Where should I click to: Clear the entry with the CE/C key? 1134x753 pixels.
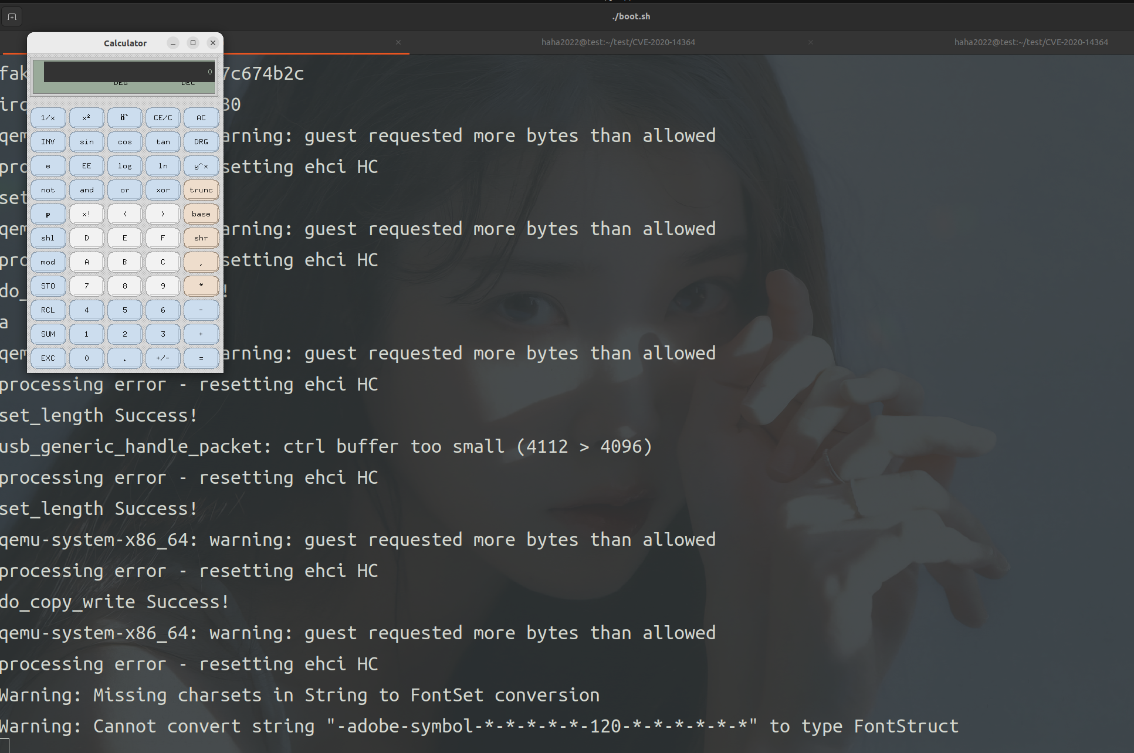pyautogui.click(x=163, y=118)
